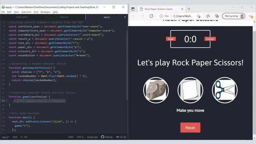The height and width of the screenshot is (144, 256).
Task: Maximize the Atom editor window
Action: (x=114, y=7)
